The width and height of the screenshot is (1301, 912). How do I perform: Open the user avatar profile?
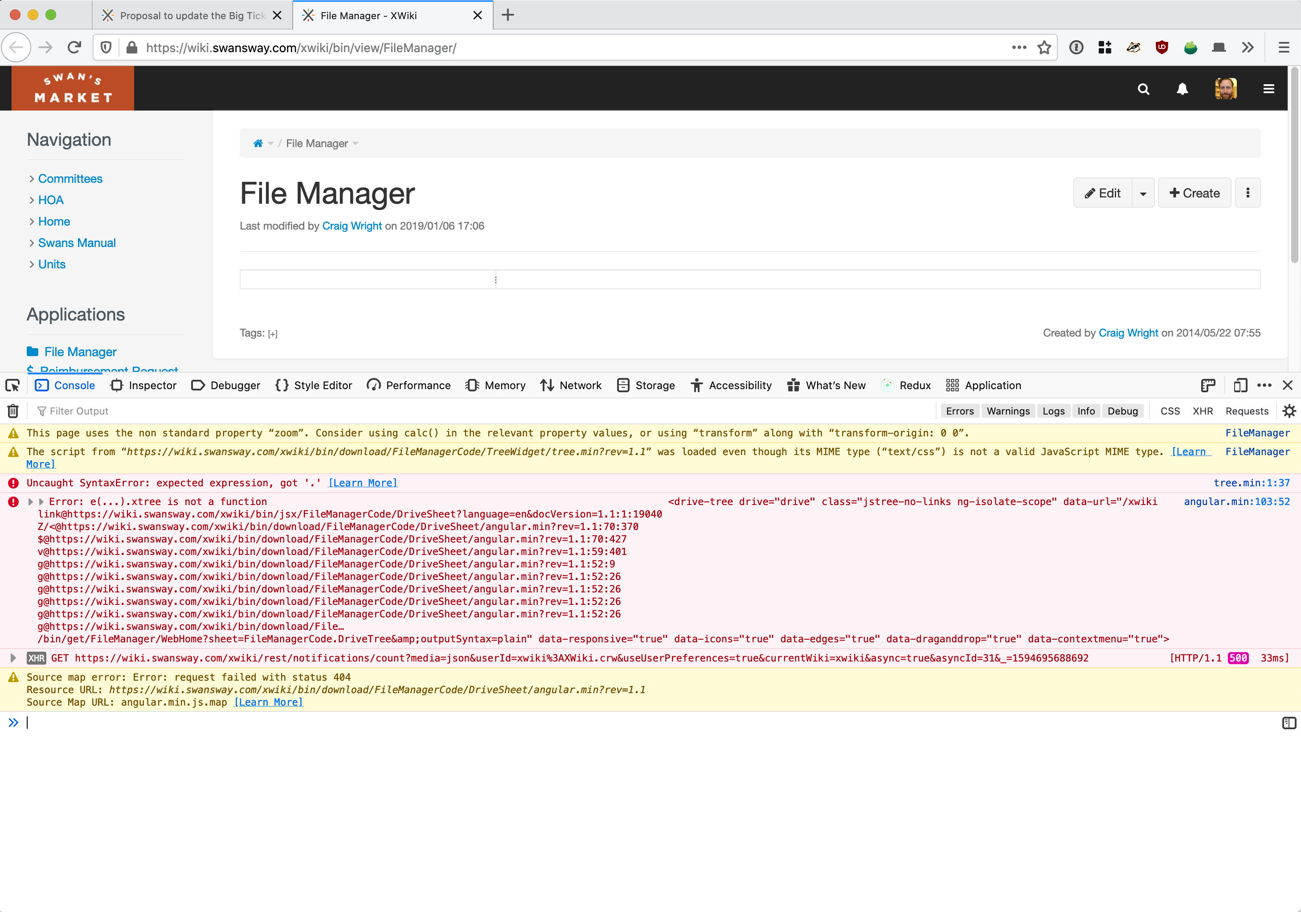click(1226, 89)
